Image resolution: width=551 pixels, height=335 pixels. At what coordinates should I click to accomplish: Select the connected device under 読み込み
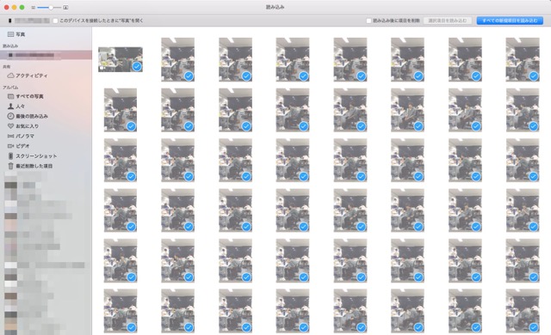click(x=46, y=55)
